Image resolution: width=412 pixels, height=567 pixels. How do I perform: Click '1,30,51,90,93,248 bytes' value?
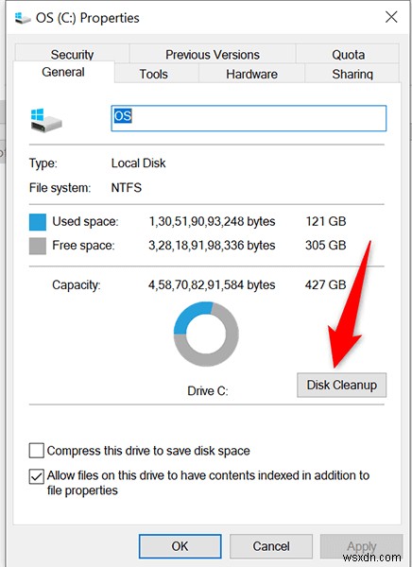[x=213, y=221]
